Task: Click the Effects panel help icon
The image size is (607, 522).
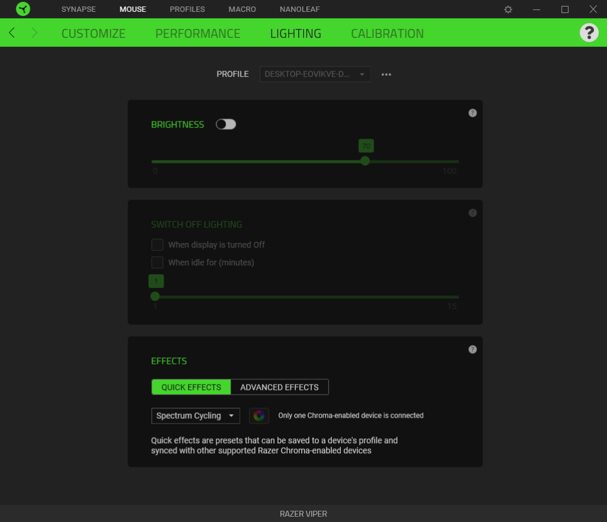Action: pyautogui.click(x=472, y=350)
